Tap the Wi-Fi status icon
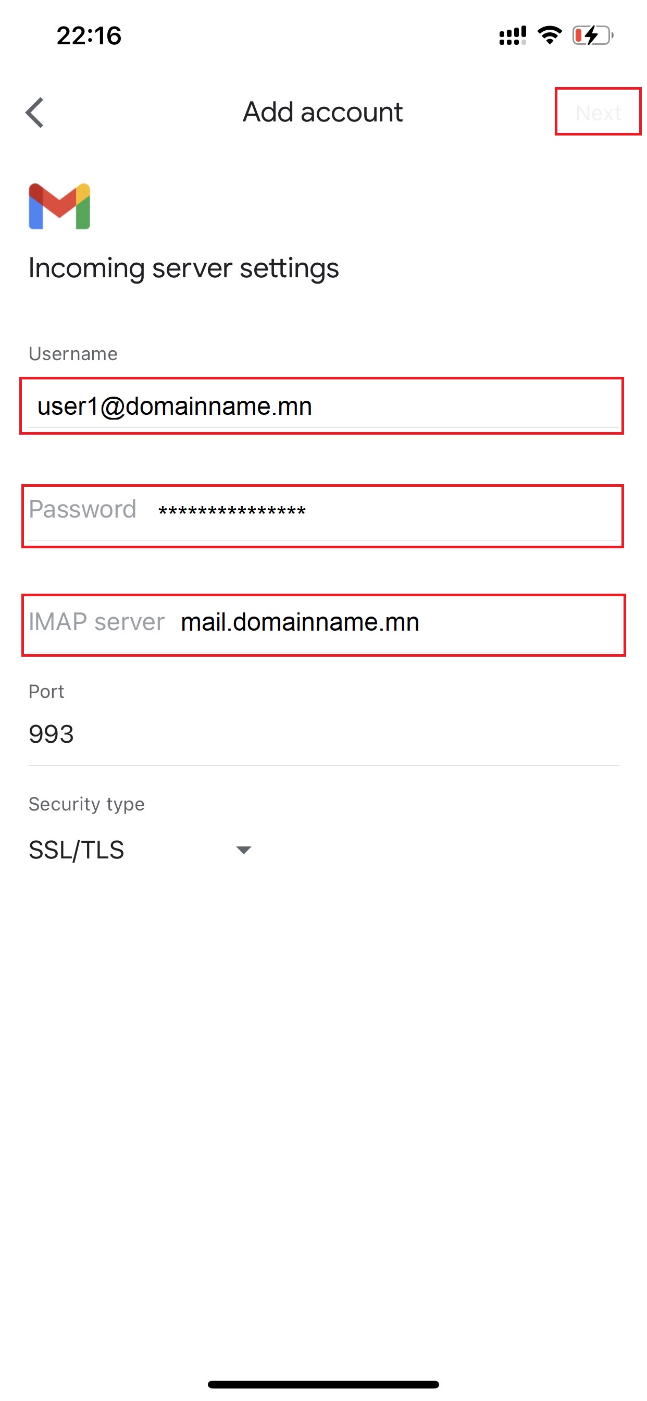The height and width of the screenshot is (1401, 647). [x=550, y=35]
